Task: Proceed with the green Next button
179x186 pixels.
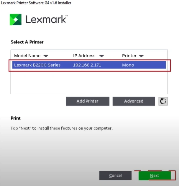Action: 155,175
